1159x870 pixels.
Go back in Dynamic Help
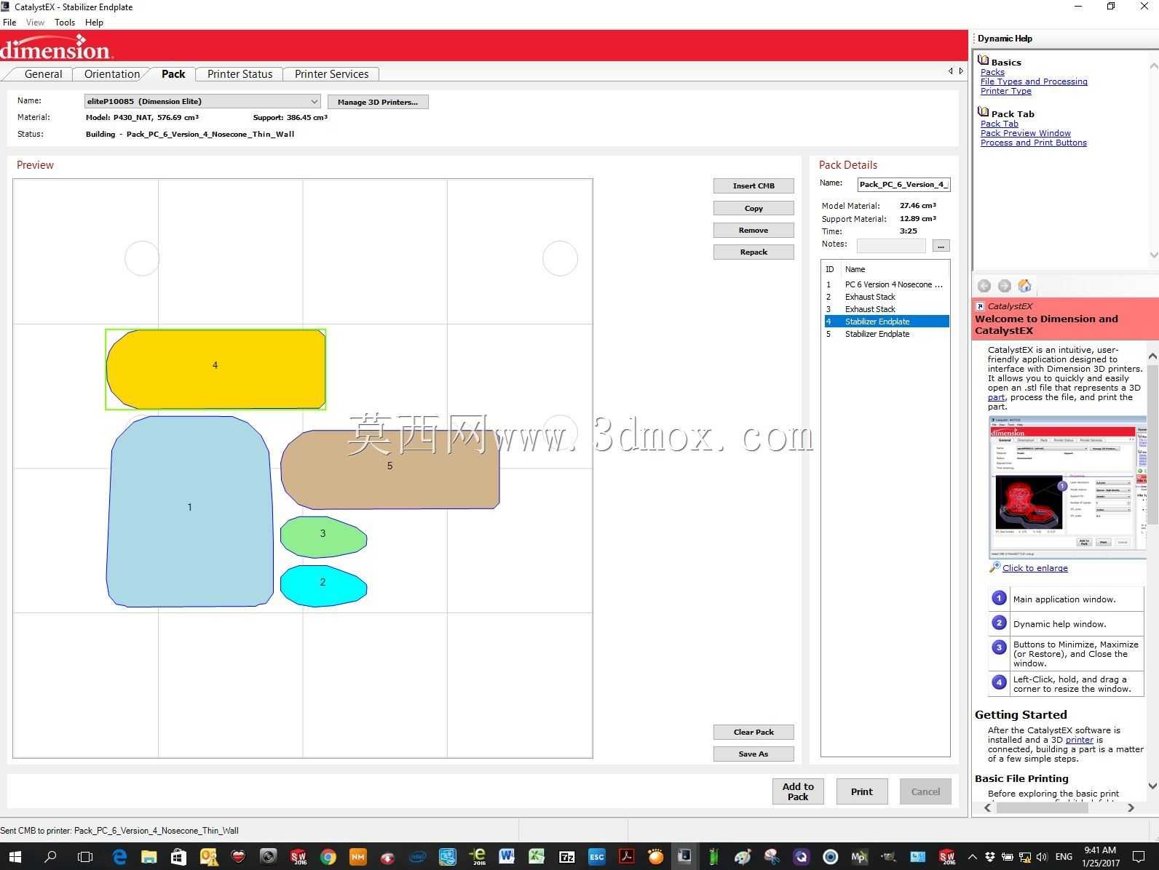[984, 286]
